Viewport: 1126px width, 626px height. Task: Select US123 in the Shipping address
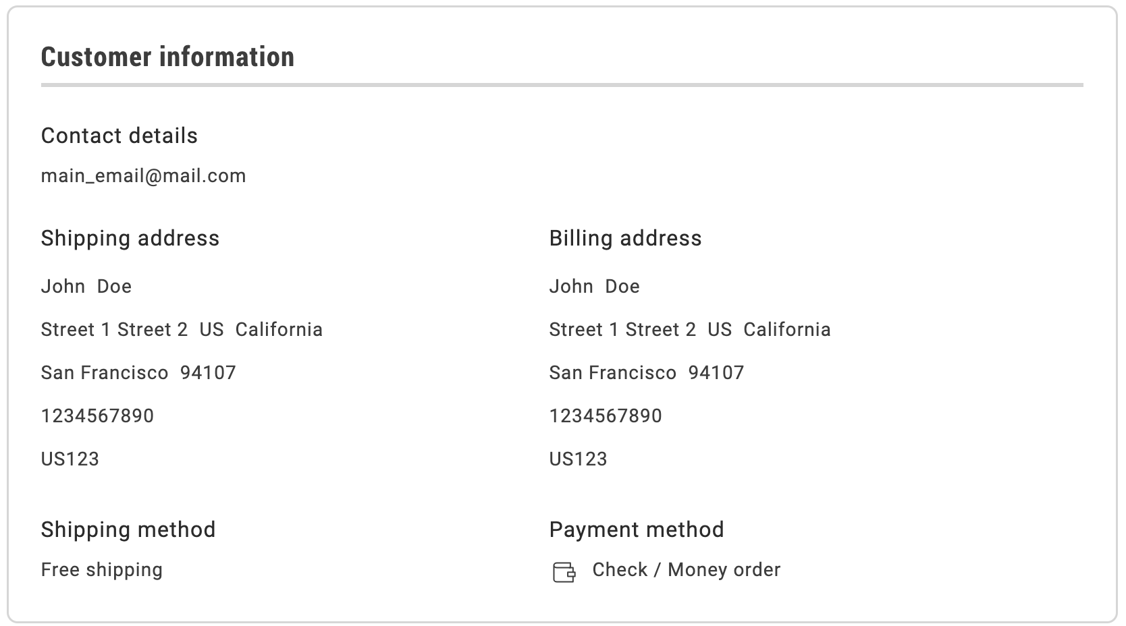70,459
